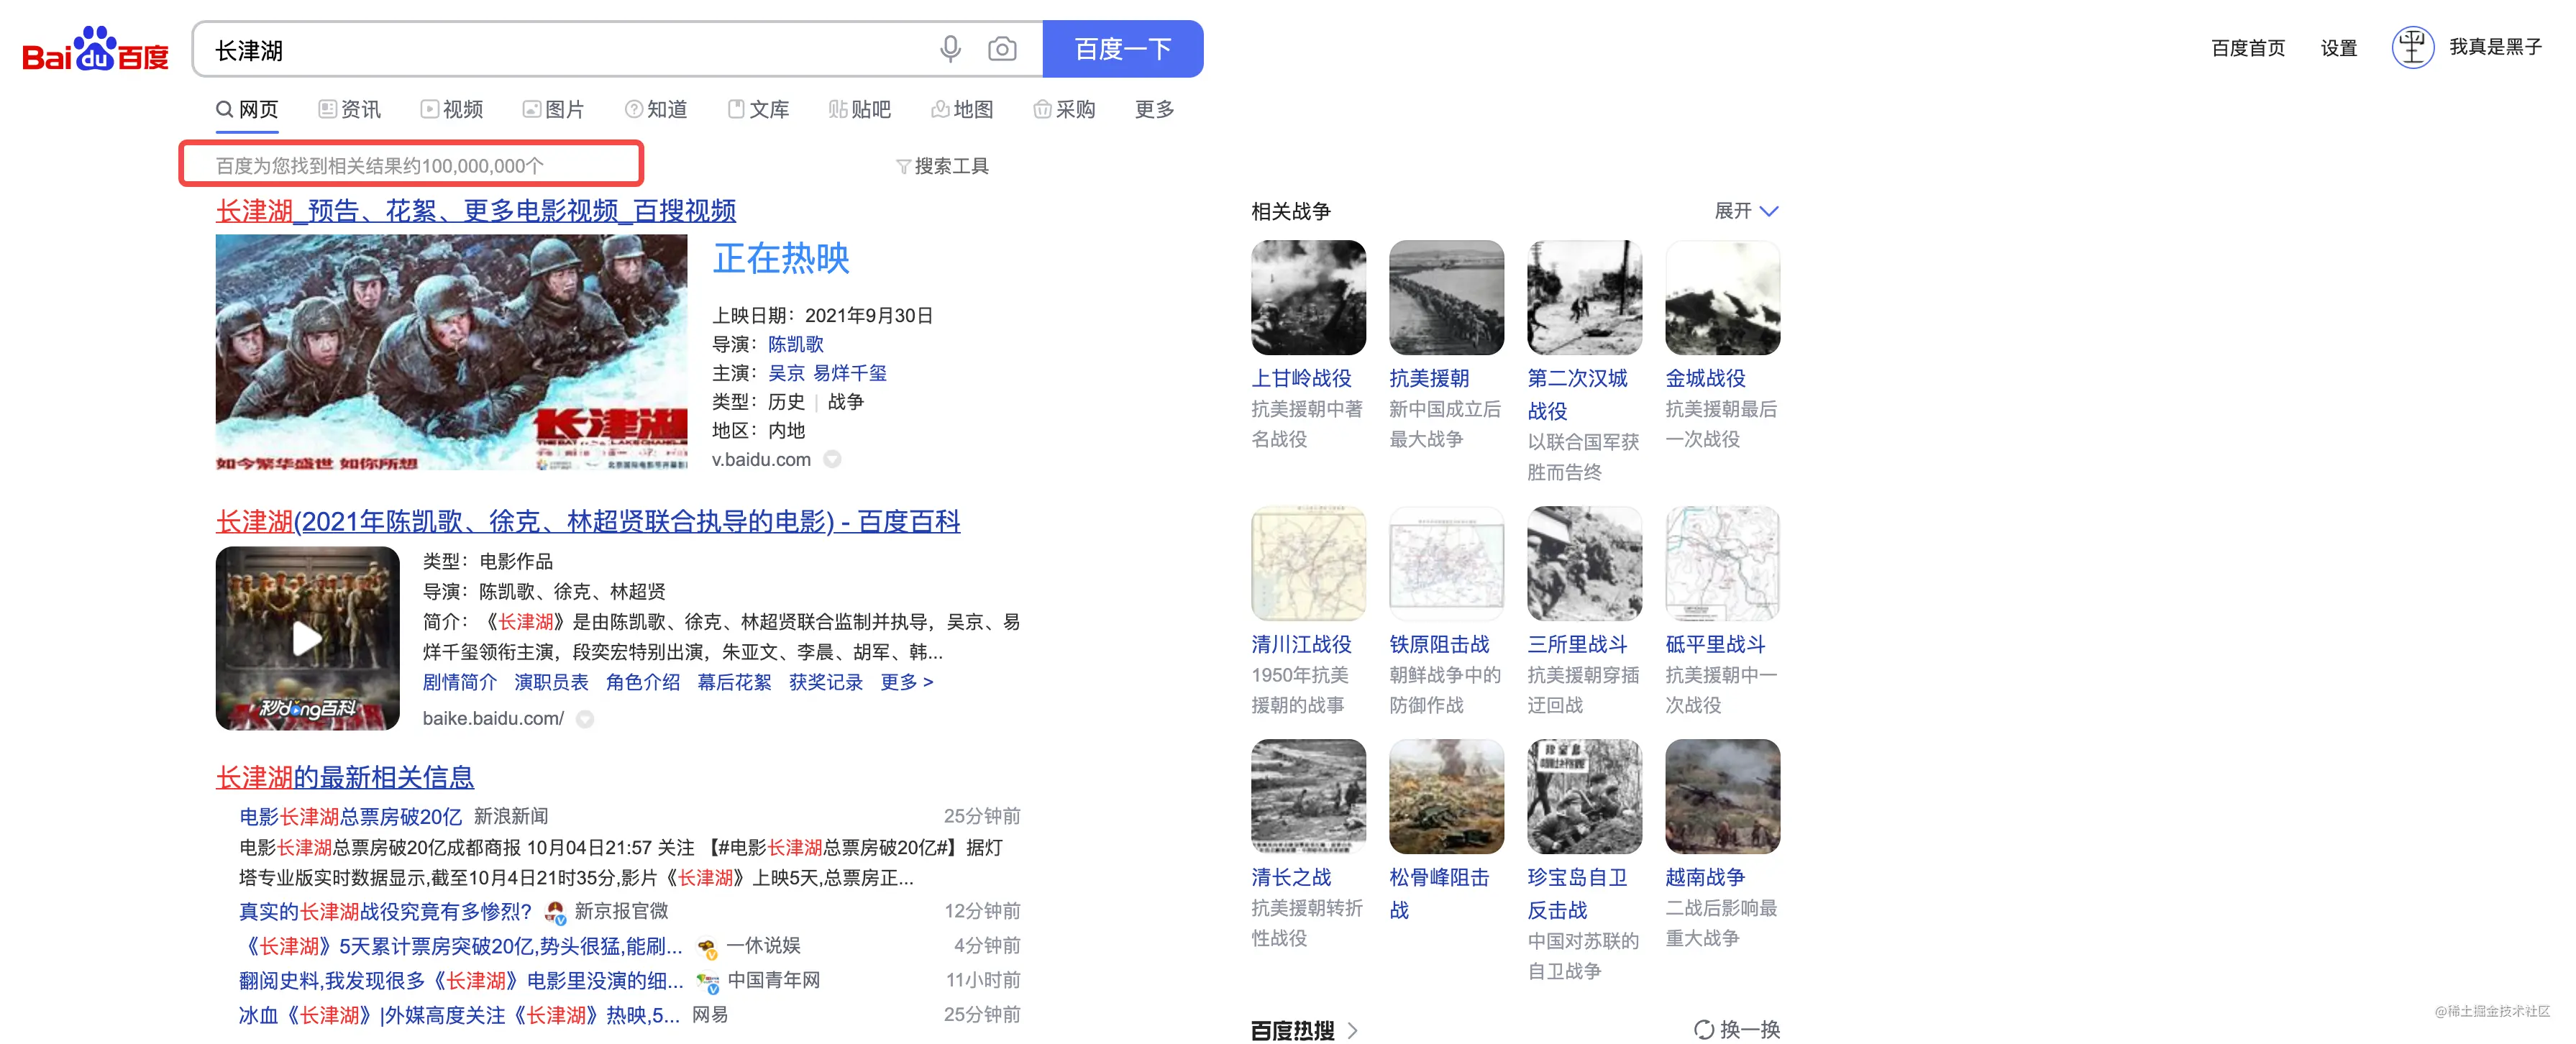Open the 剧情简介 sublink
Screen dimensions: 2576x1044
[460, 682]
